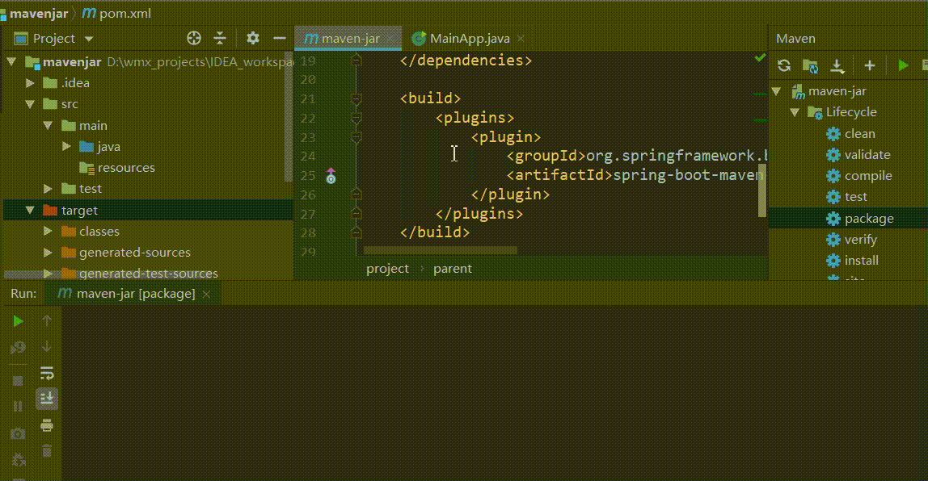Clear the Run console output
Viewport: 928px width, 481px height.
[47, 449]
